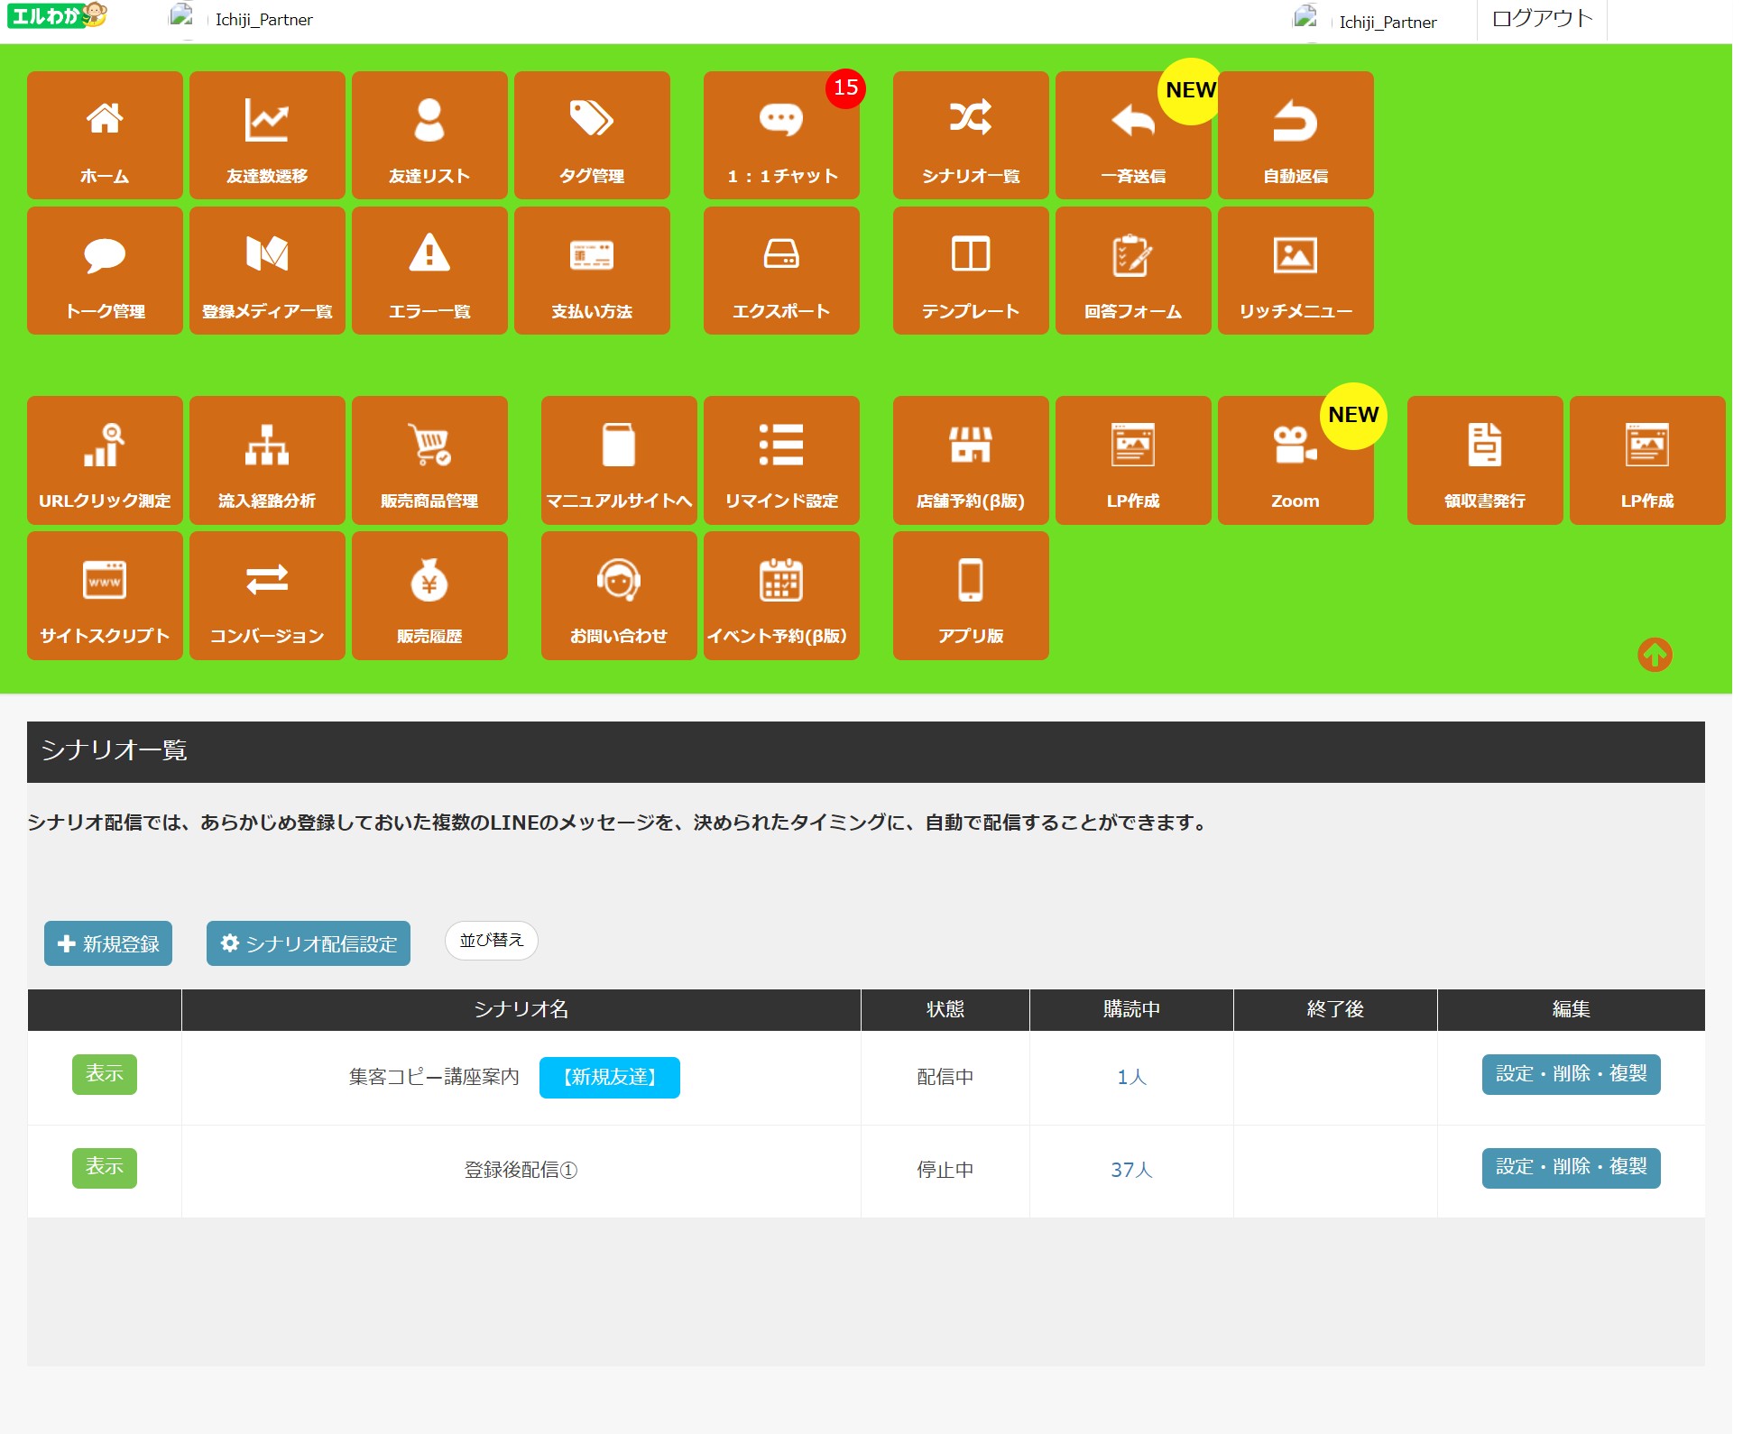1752x1434 pixels.
Task: Open マニュアルサイトへ manual site
Action: click(x=619, y=460)
